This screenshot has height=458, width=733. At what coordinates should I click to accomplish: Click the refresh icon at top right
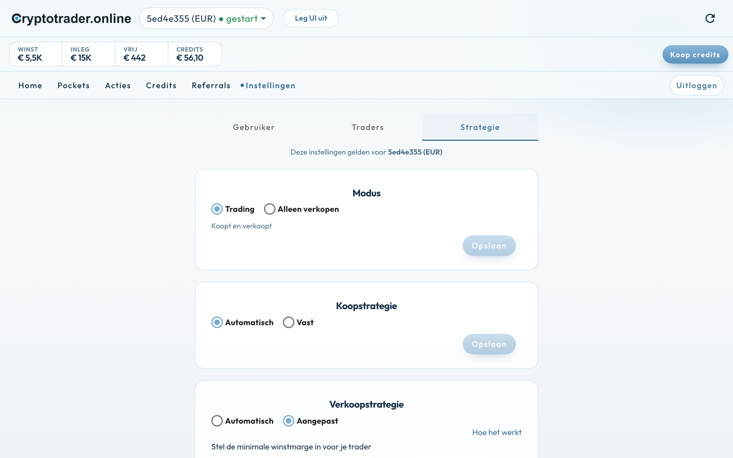tap(710, 19)
